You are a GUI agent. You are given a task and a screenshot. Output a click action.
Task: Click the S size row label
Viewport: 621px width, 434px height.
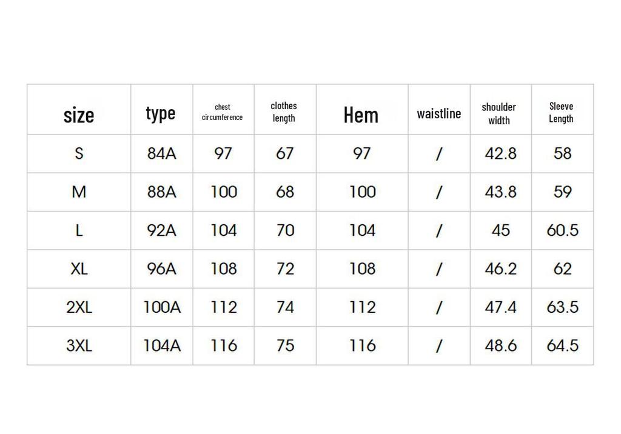(x=79, y=153)
